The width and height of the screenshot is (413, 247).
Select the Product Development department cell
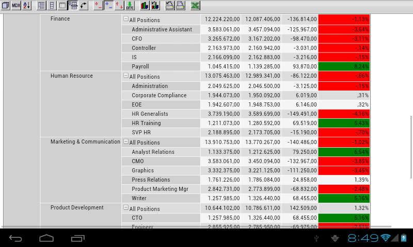pos(81,215)
